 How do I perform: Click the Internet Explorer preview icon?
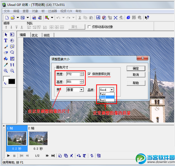tap(128, 18)
